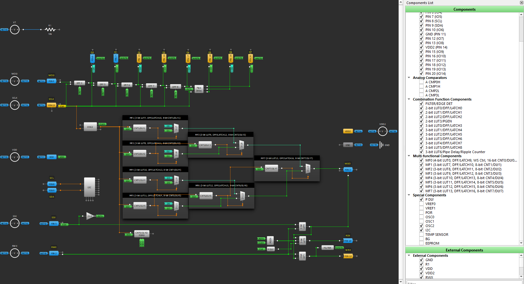
Task: Click the R1 resistor symbol
Action: click(x=50, y=29)
